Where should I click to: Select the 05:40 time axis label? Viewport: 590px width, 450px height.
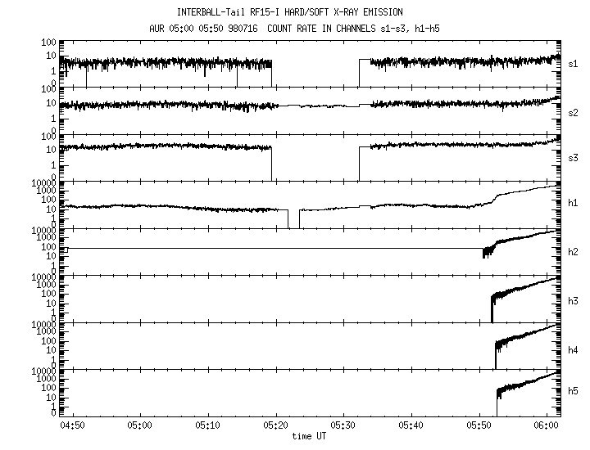(x=411, y=426)
